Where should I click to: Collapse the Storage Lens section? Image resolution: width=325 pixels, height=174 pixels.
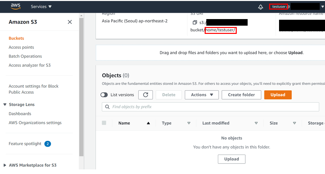[5, 105]
